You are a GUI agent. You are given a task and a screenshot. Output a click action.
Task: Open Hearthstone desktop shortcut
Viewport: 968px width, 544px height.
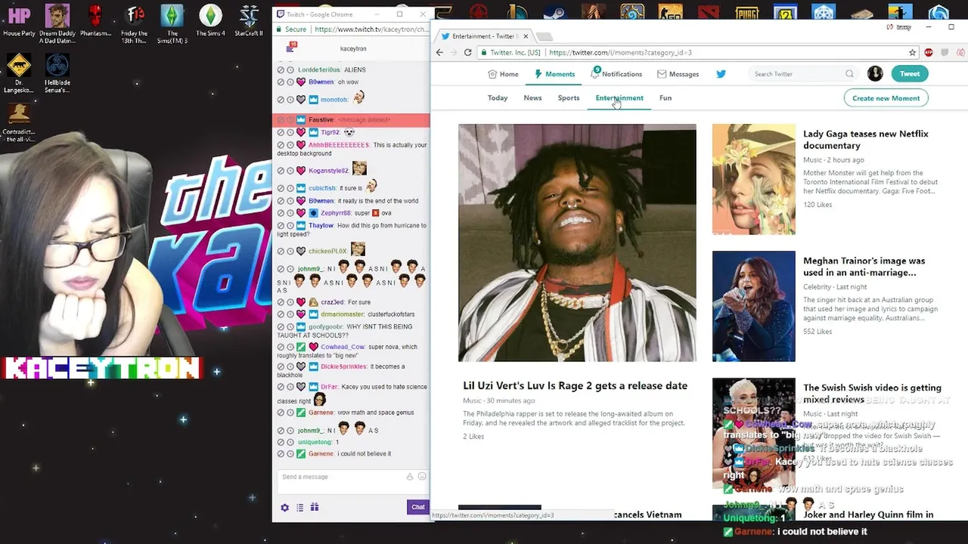(x=632, y=11)
